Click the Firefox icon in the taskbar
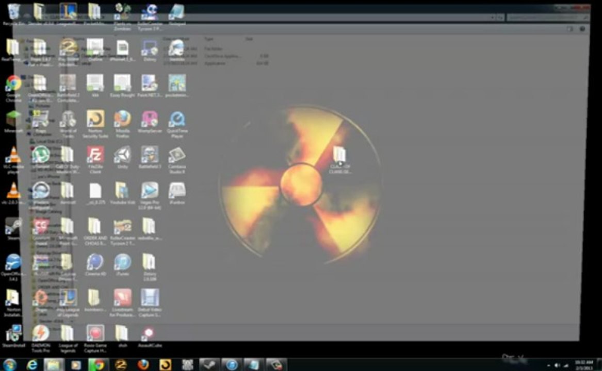Viewport: 602px width, 371px height. click(143, 364)
